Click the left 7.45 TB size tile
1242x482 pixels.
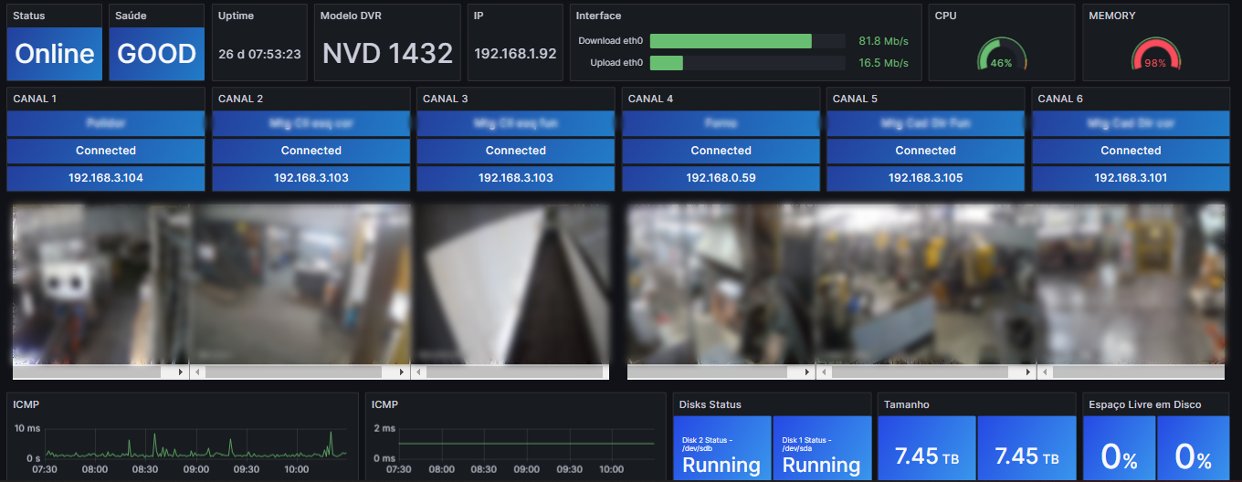click(x=927, y=448)
